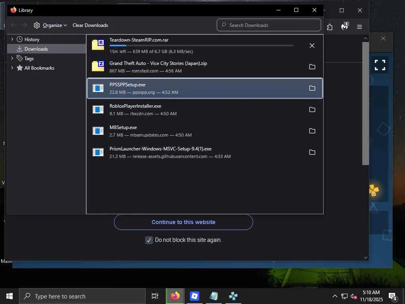Click the PPSSPPSetup.exe file icon
The image size is (405, 304).
click(98, 88)
